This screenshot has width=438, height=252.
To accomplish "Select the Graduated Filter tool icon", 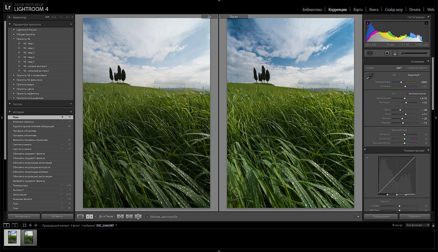I will pyautogui.click(x=395, y=53).
